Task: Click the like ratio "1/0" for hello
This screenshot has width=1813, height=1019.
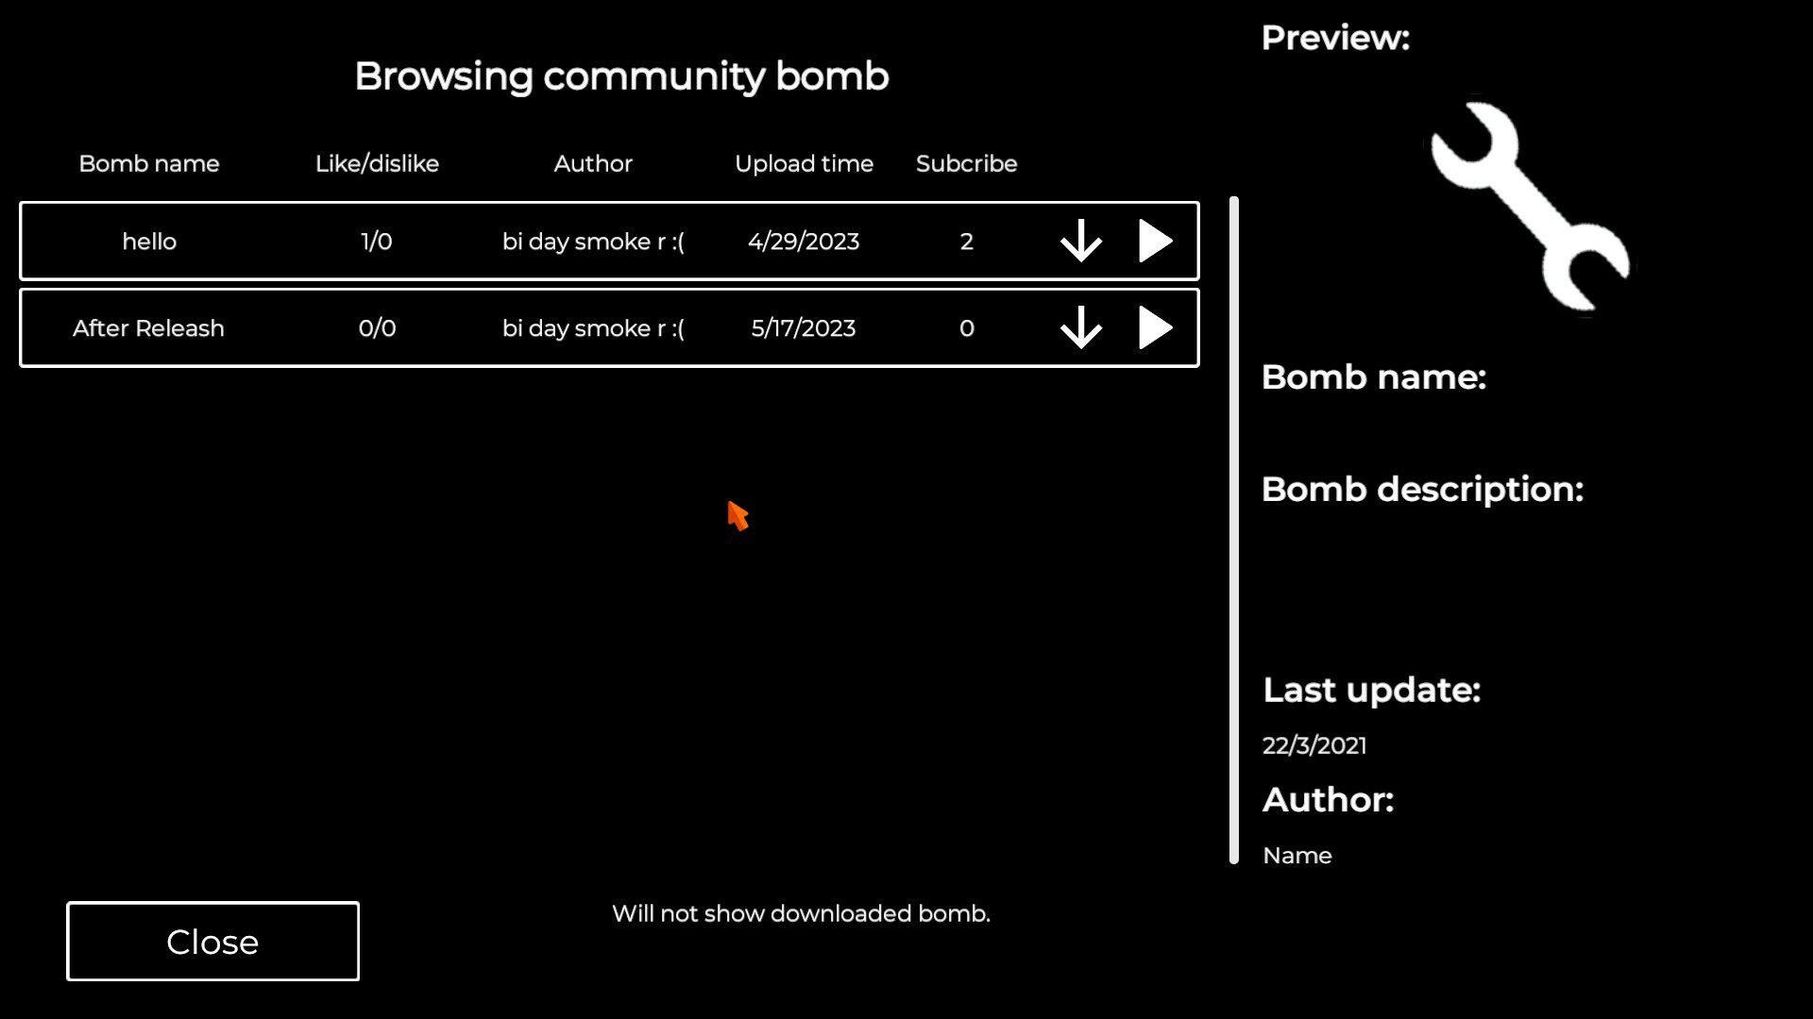Action: [377, 241]
